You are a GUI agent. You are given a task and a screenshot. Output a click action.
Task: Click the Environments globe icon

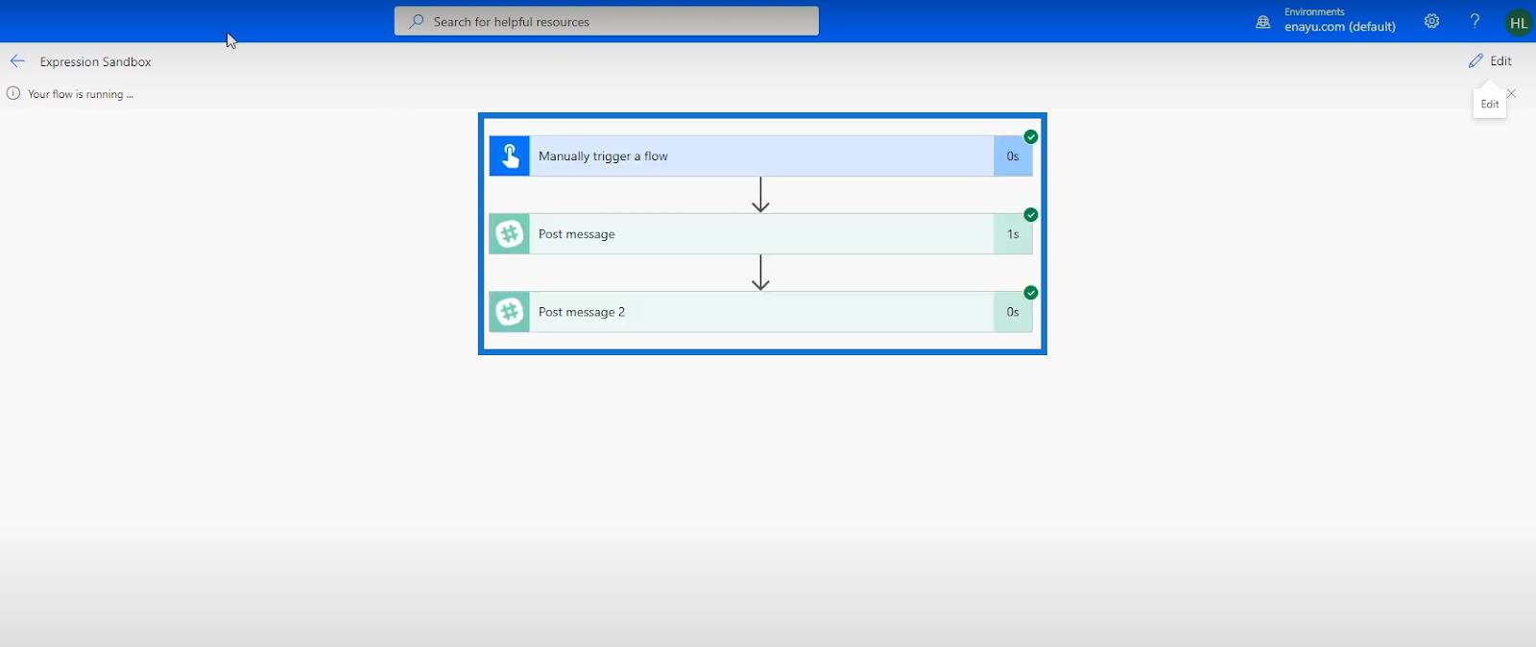1263,21
